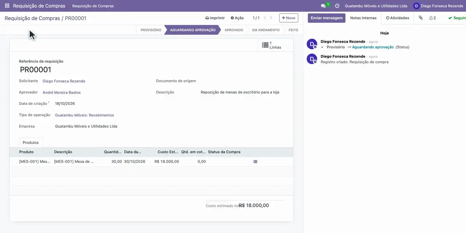Switch to the Notas internas tab

coord(363,18)
